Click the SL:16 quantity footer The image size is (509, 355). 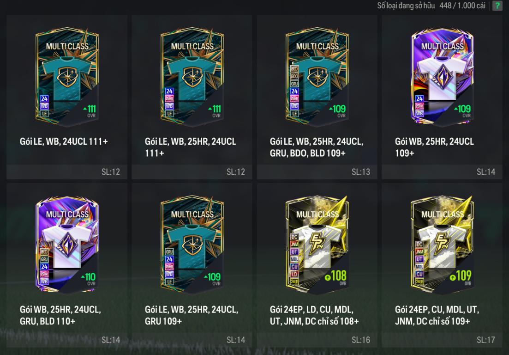tap(317, 340)
